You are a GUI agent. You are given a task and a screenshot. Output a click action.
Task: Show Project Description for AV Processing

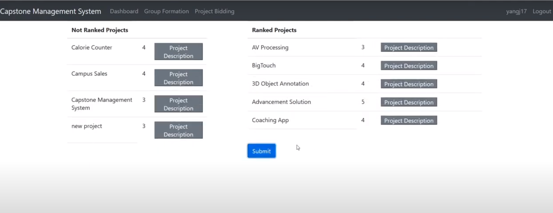409,47
